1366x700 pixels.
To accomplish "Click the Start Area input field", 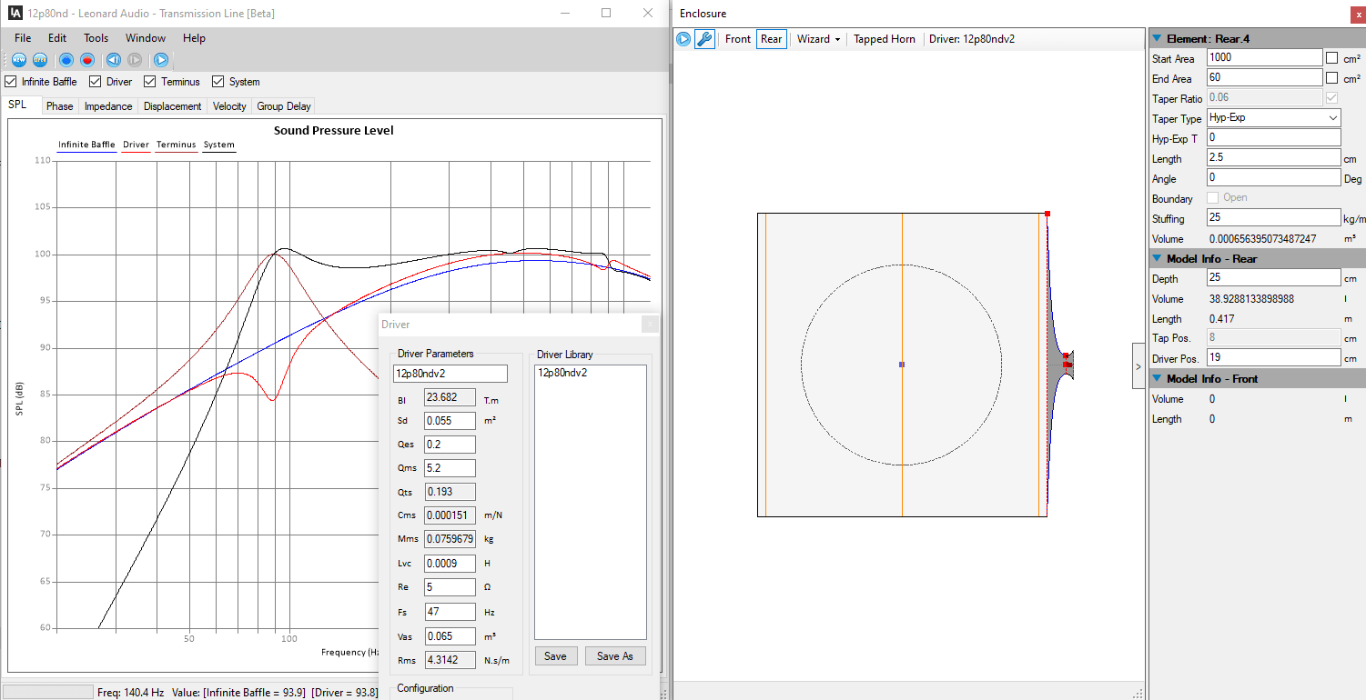I will (1265, 57).
